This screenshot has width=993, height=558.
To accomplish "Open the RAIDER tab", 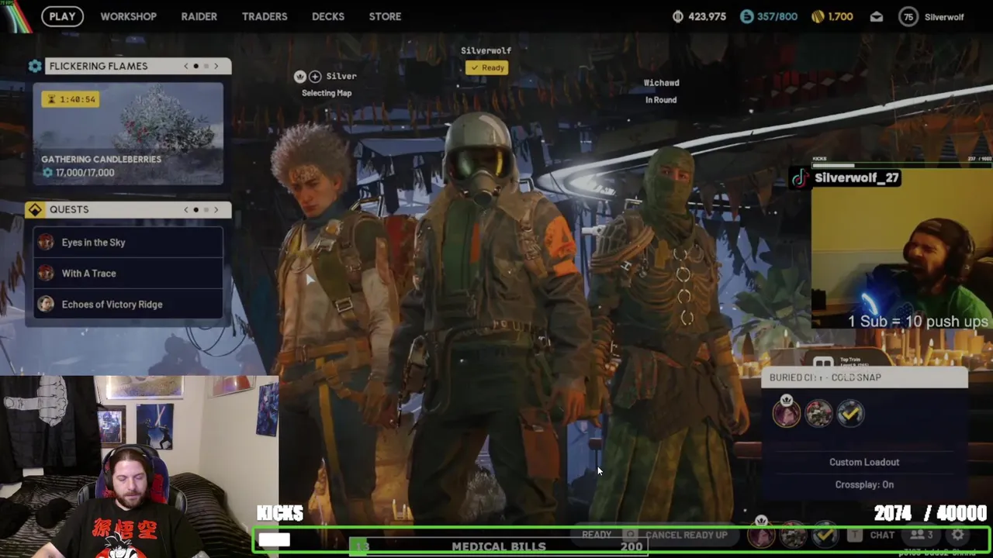I will point(199,16).
